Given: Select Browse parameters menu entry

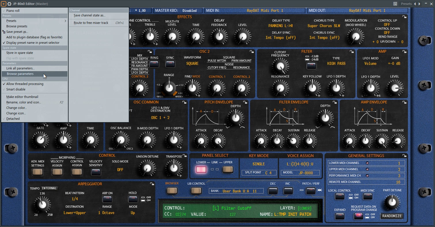Looking at the screenshot, I should pos(20,74).
